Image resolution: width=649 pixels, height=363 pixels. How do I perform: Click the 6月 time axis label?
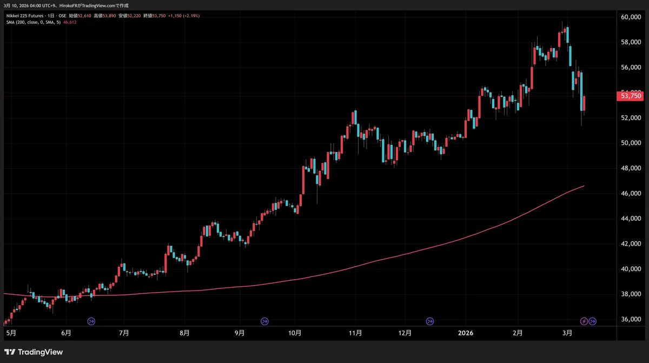coord(67,333)
